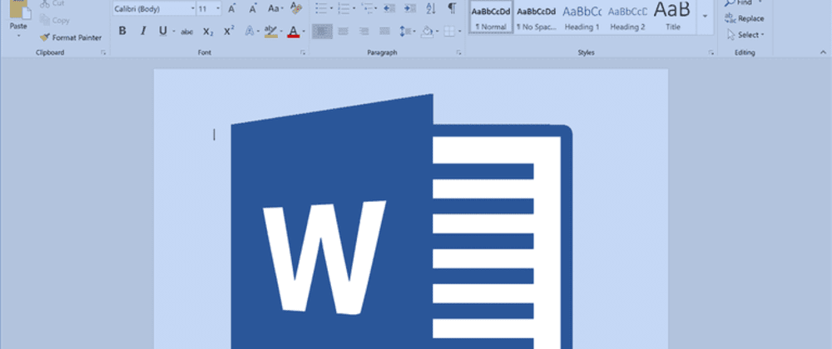Open the Clipboard dialog launcher
Viewport: 832px width, 349px height.
coord(103,52)
